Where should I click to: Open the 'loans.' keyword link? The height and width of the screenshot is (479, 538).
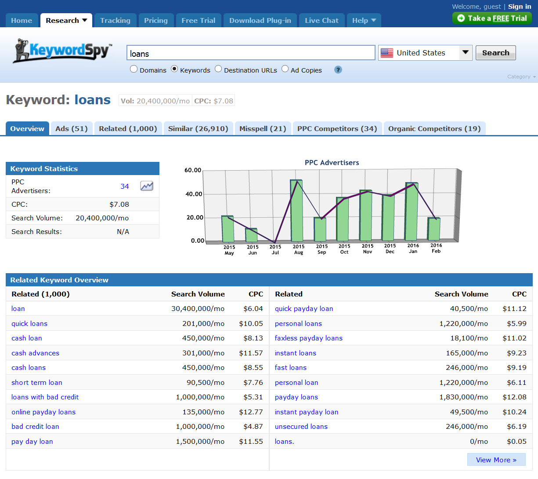coord(285,442)
